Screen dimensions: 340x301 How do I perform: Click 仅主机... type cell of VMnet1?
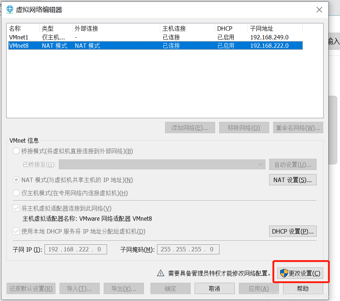click(53, 37)
